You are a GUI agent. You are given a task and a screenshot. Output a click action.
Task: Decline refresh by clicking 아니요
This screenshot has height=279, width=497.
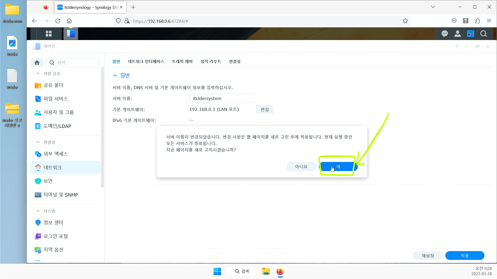301,167
